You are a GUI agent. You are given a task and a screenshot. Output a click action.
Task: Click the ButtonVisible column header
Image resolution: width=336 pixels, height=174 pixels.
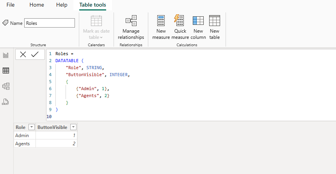coord(52,127)
